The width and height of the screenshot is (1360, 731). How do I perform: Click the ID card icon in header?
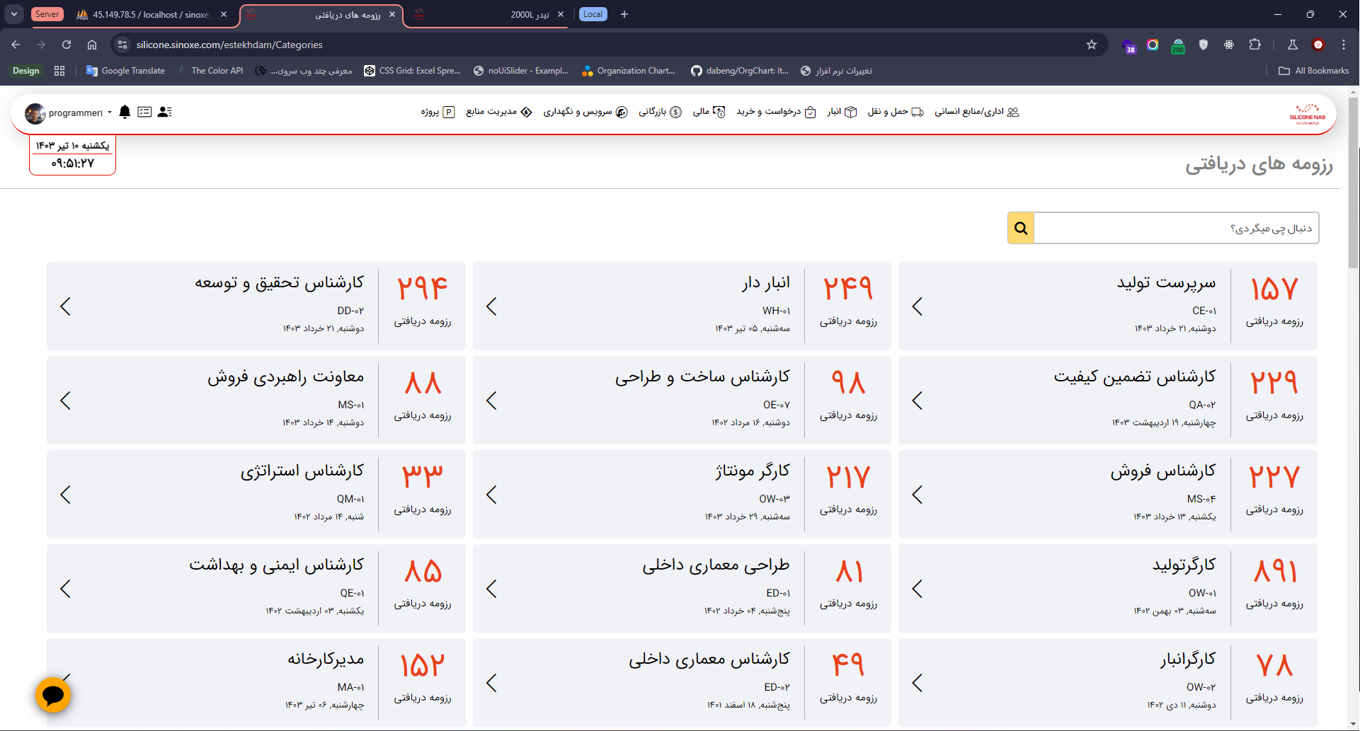pos(144,112)
